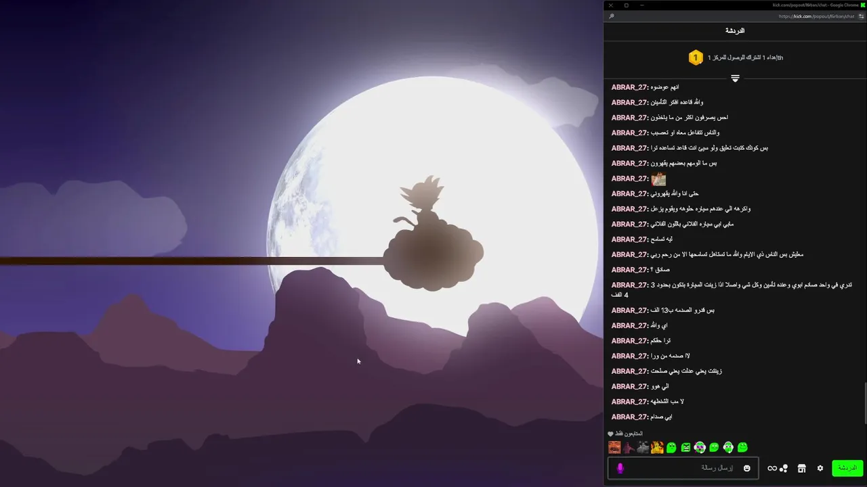This screenshot has width=867, height=487.
Task: Click the الدردشة chat header title
Action: click(735, 31)
